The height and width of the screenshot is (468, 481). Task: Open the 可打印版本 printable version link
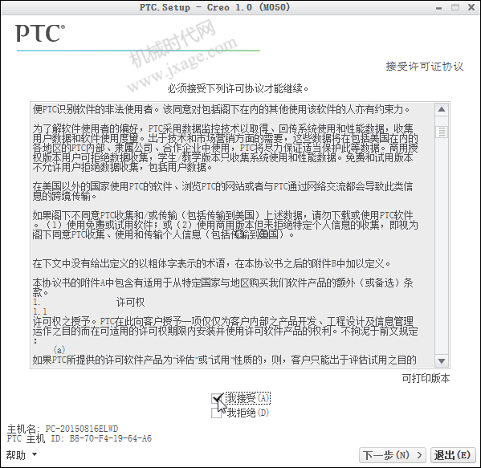(x=426, y=379)
